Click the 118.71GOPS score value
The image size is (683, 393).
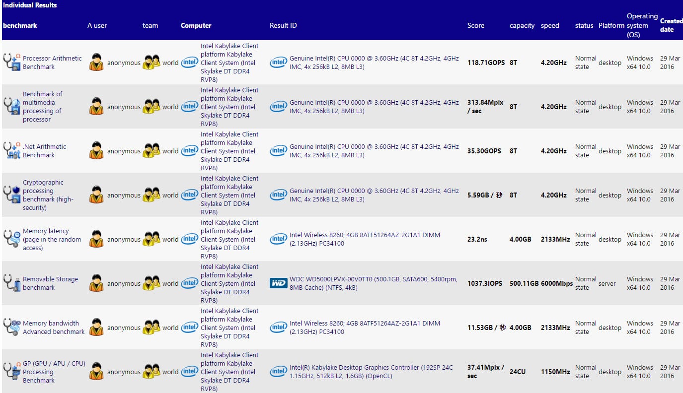click(x=486, y=63)
